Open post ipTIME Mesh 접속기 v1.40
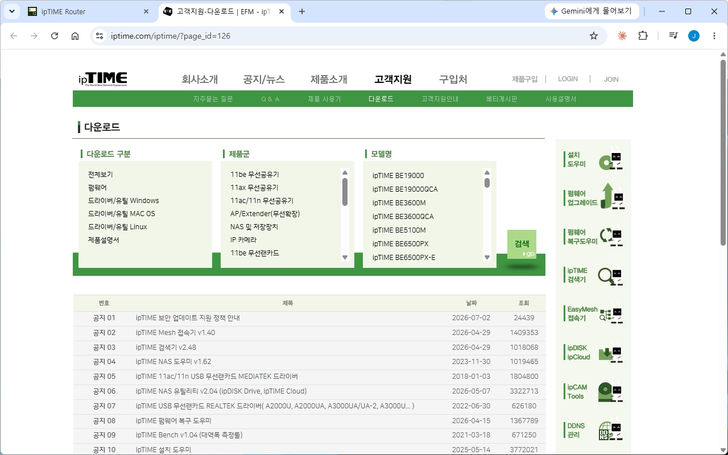Image resolution: width=728 pixels, height=455 pixels. pyautogui.click(x=175, y=333)
